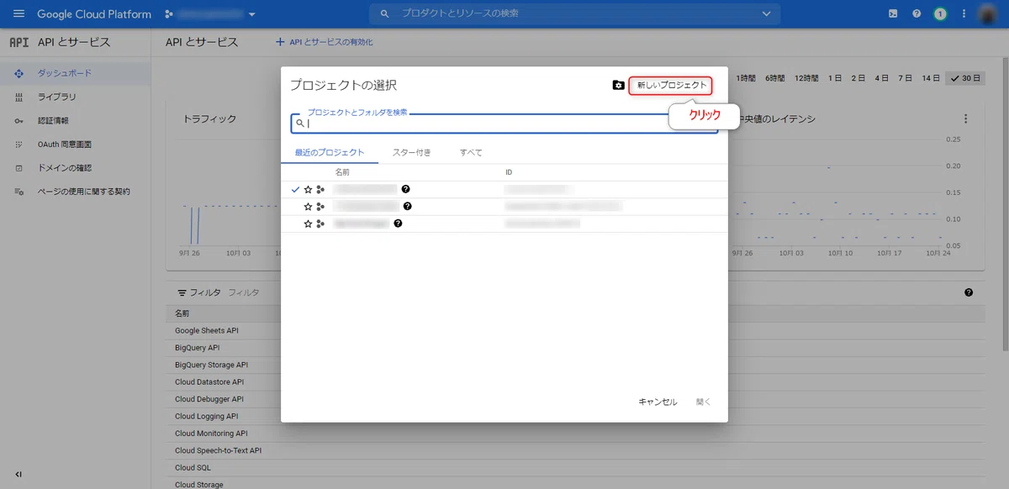Open the latency chart more-options menu
1009x489 pixels.
(x=966, y=119)
